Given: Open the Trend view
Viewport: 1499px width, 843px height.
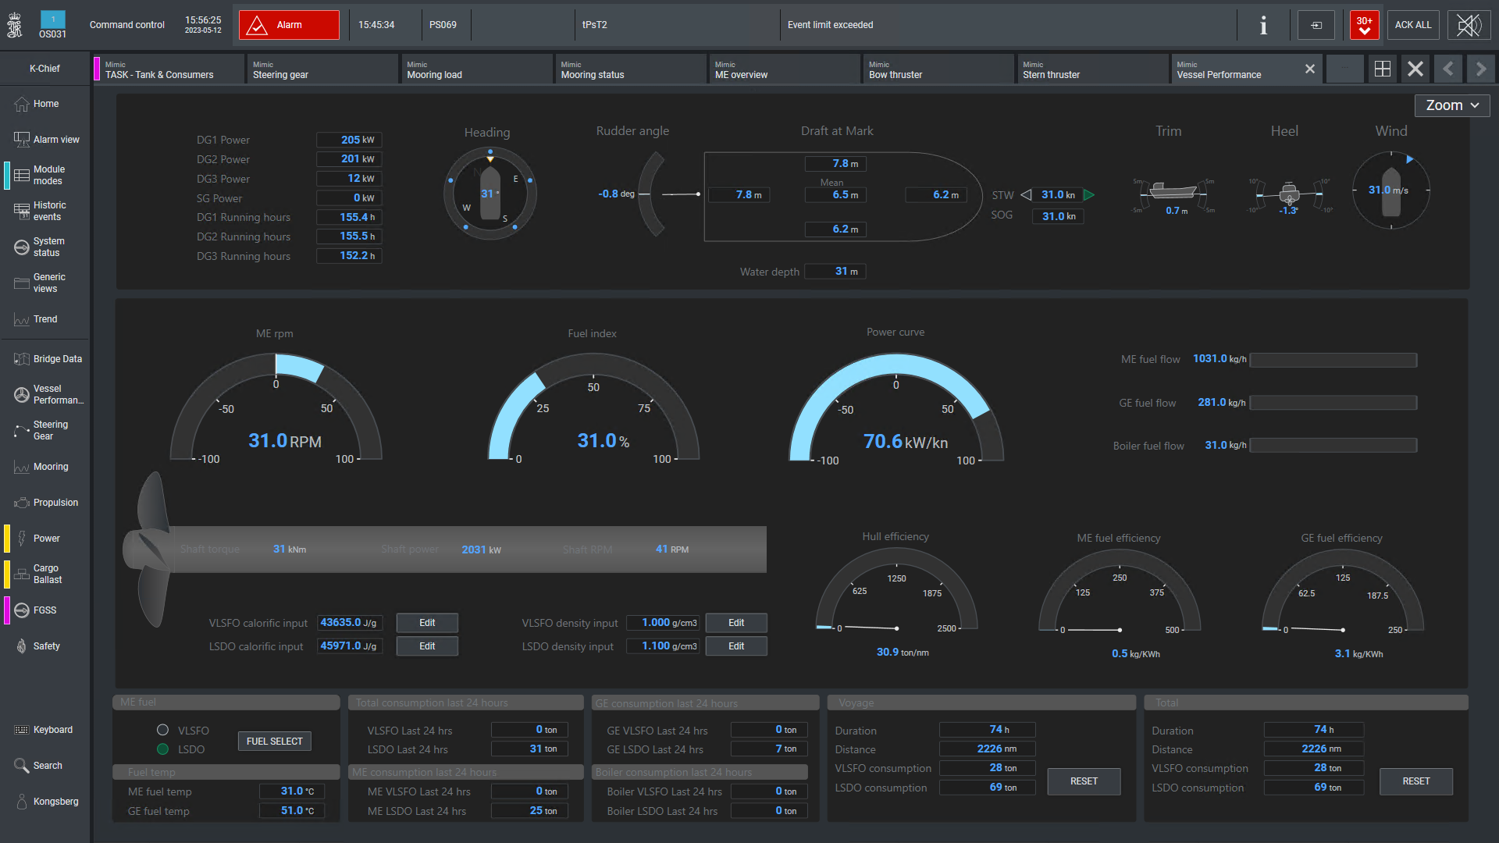Looking at the screenshot, I should pos(45,318).
